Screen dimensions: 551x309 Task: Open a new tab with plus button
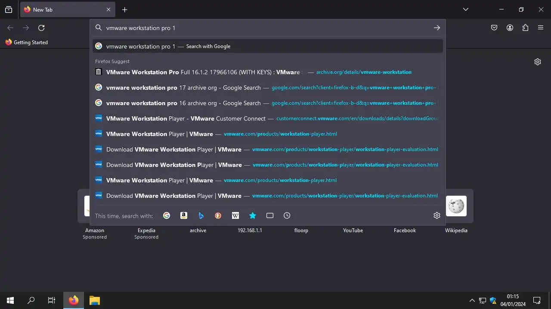point(124,9)
